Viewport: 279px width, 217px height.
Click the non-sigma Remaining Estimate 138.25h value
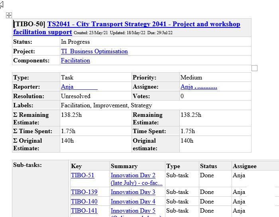191,115
